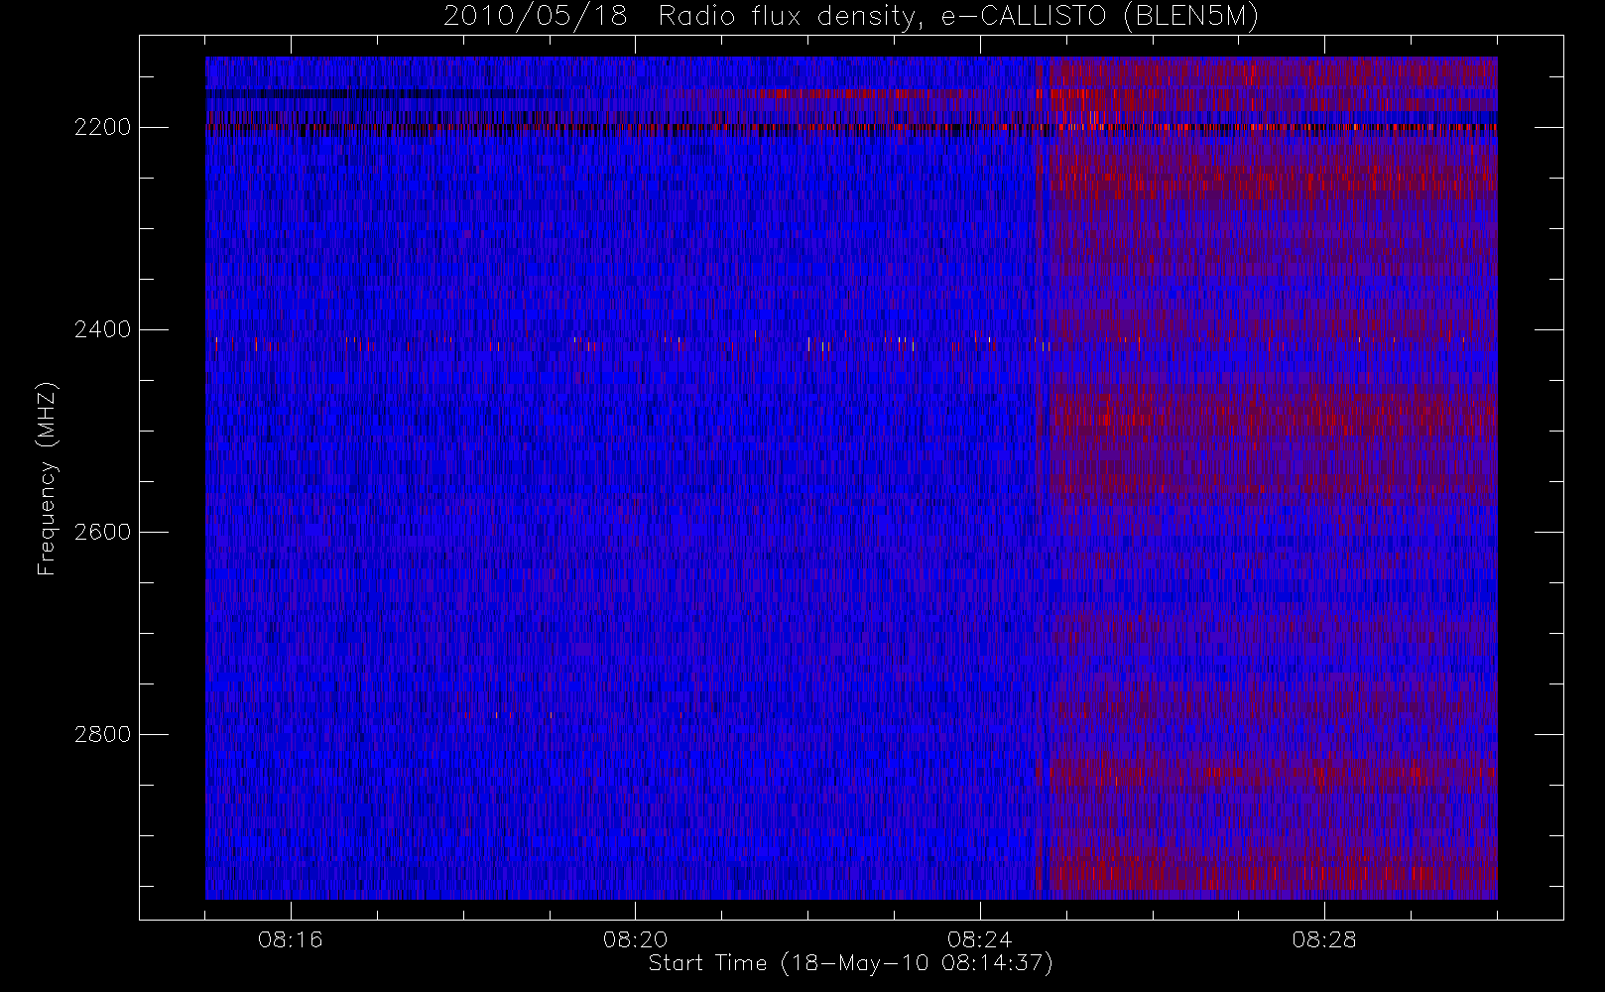
Task: Click the 08:16 time tick label
Action: (291, 939)
